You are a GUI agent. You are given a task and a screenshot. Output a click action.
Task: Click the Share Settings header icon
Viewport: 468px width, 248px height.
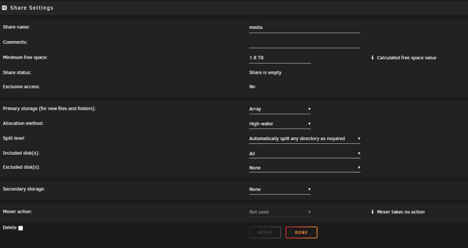point(5,8)
